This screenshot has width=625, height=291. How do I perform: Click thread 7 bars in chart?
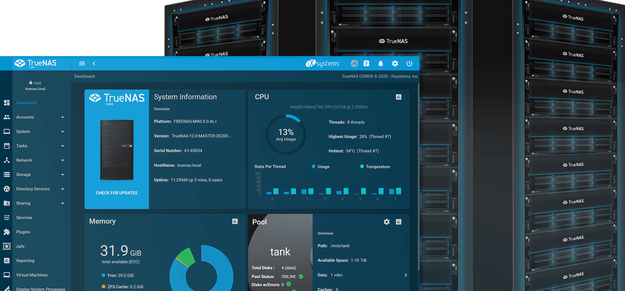[395, 191]
